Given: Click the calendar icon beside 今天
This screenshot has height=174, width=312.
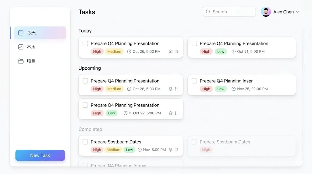Looking at the screenshot, I should click(x=21, y=33).
